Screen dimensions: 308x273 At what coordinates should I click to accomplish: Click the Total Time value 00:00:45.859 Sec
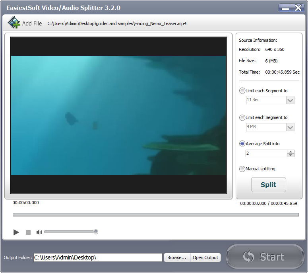(282, 72)
